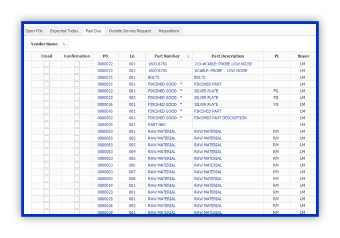This screenshot has width=340, height=238.
Task: Click FINISHED PART description in PO 0000021 row
Action: tap(208, 84)
